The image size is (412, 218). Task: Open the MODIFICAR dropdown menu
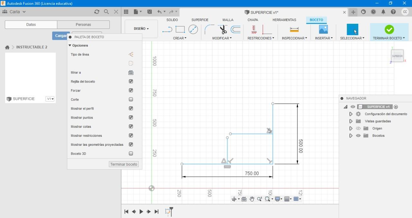click(222, 38)
